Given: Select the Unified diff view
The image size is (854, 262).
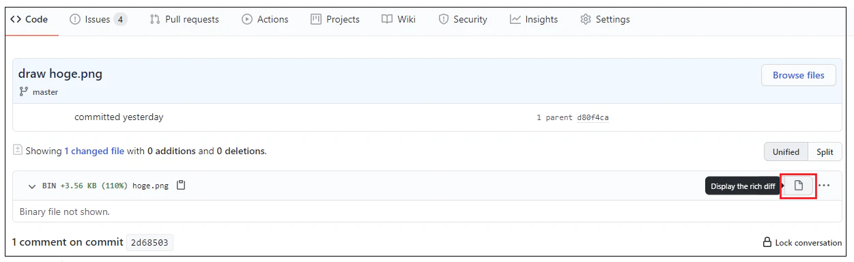Looking at the screenshot, I should [x=786, y=151].
